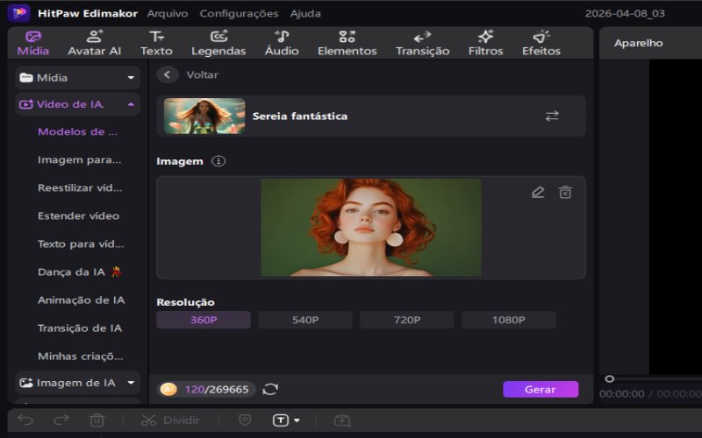Click the timeline marker shield icon
This screenshot has height=438, width=702.
pyautogui.click(x=245, y=420)
